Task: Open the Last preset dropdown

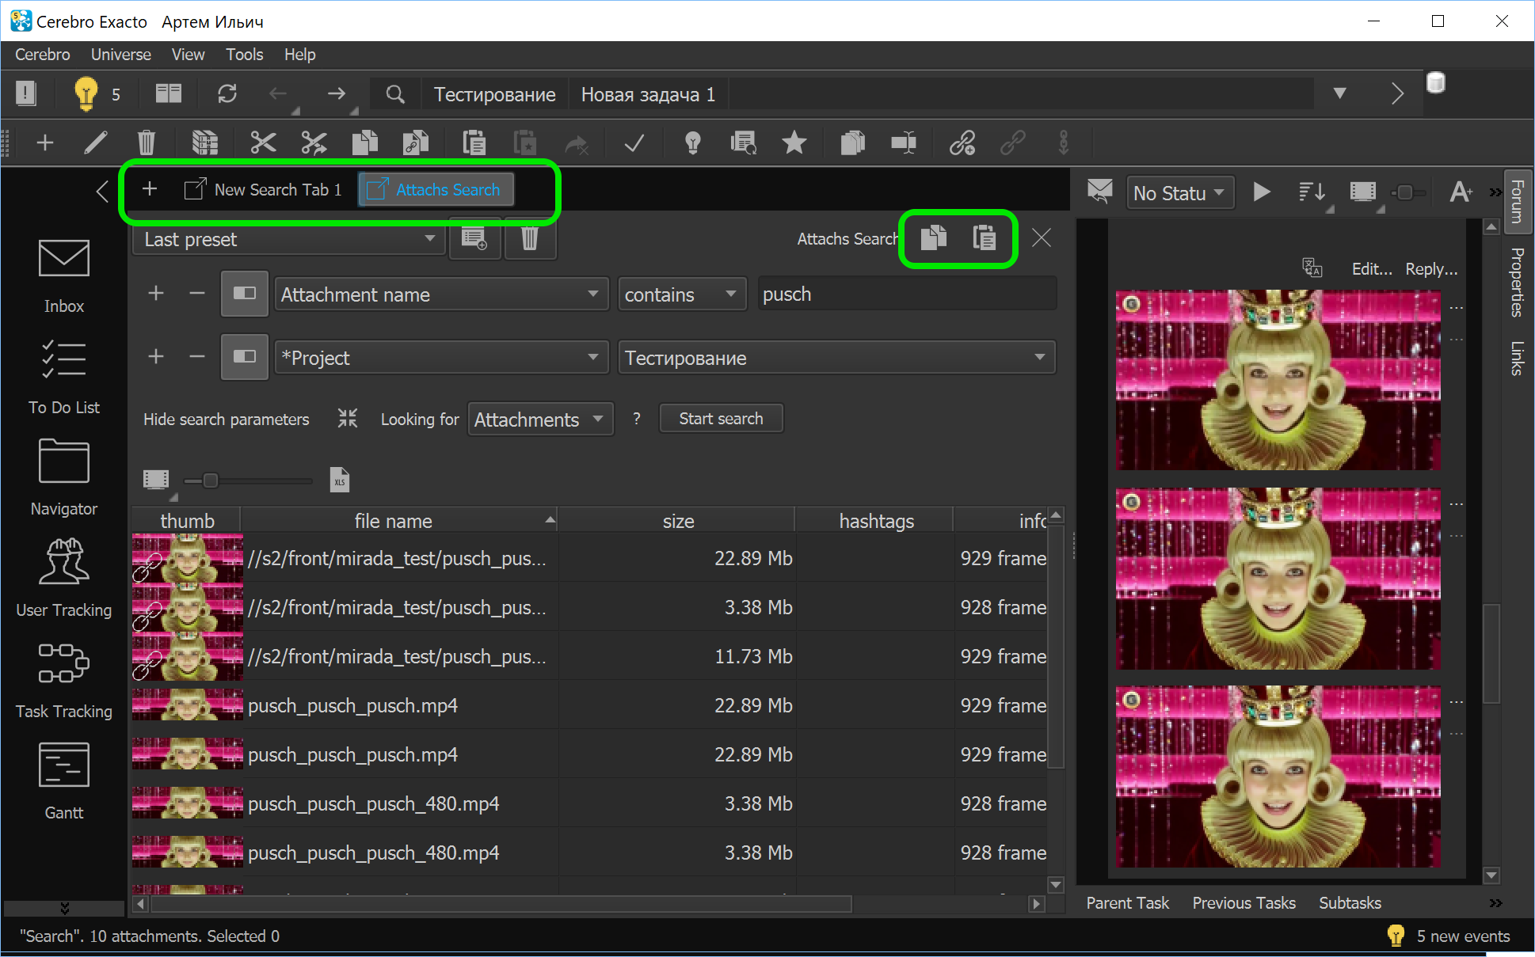Action: (291, 240)
